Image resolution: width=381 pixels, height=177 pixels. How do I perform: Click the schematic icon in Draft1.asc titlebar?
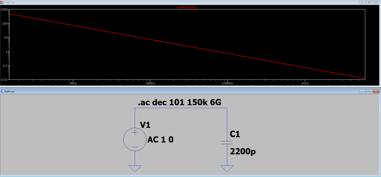pyautogui.click(x=2, y=91)
